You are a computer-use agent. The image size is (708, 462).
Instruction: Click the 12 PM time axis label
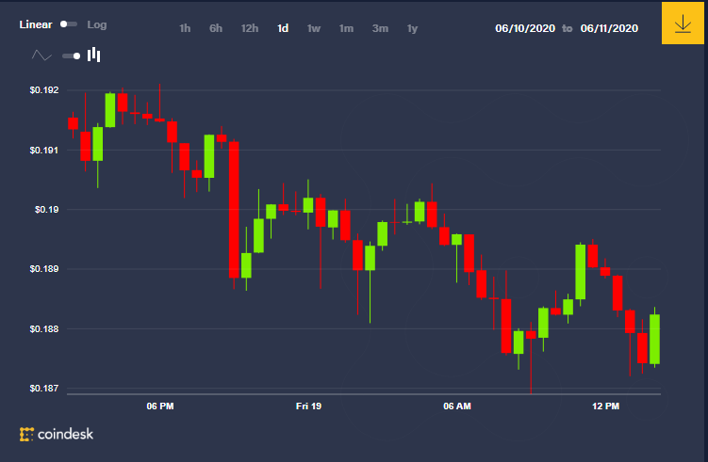(605, 406)
